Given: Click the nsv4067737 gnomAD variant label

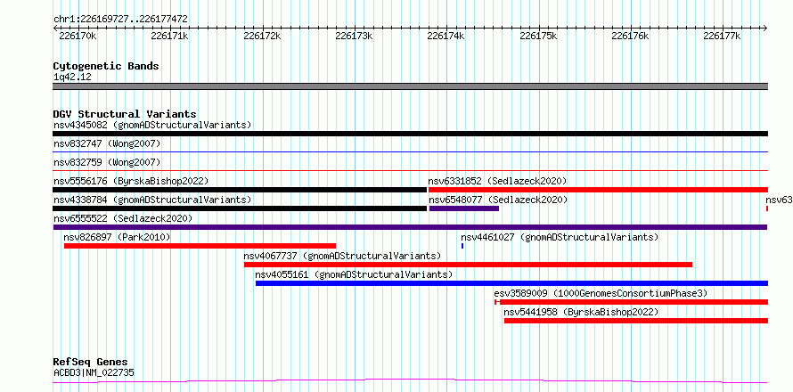Looking at the screenshot, I should click(342, 256).
